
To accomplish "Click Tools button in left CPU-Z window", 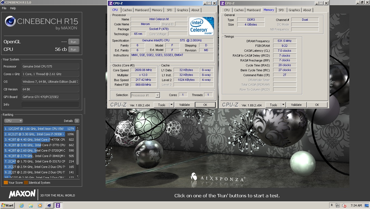I will (x=162, y=105).
